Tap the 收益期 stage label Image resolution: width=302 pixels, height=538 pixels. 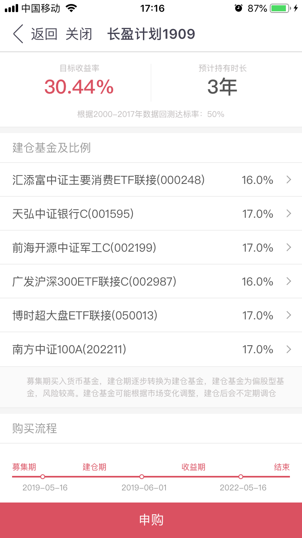click(x=194, y=467)
